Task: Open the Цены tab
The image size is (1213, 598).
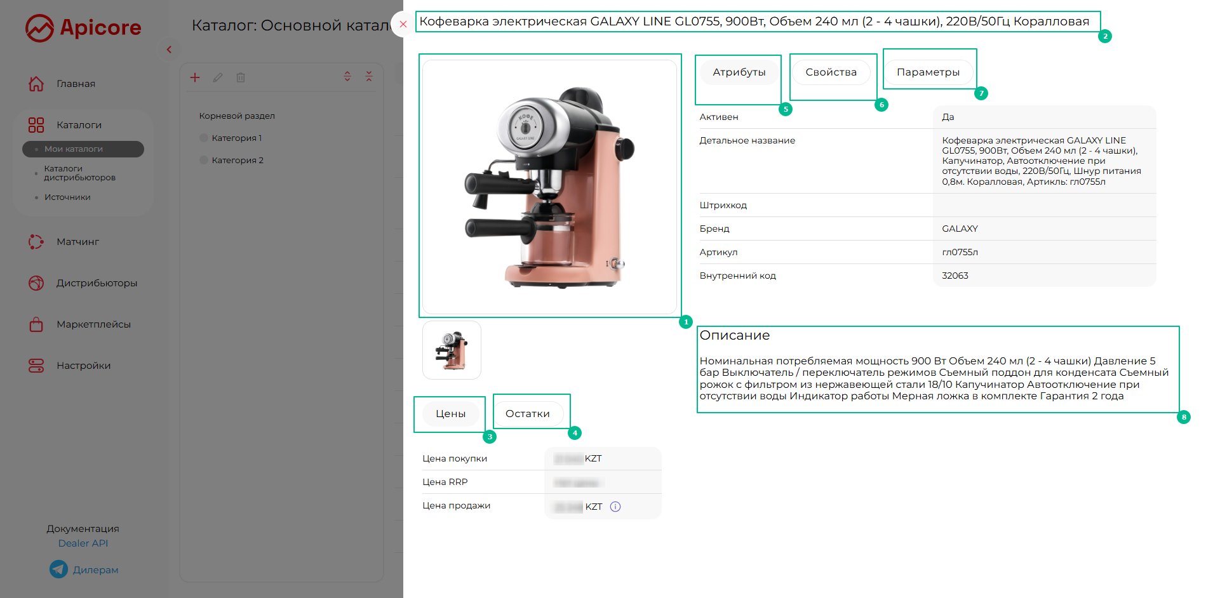Action: 451,414
